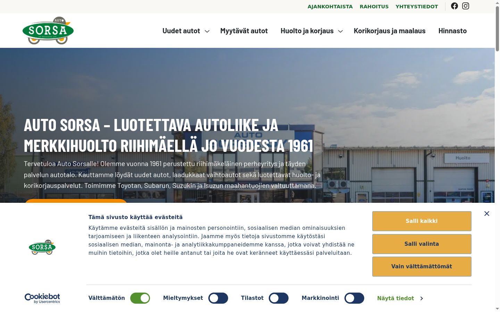Open Auto Sorsa Instagram page
Image resolution: width=500 pixels, height=312 pixels.
pyautogui.click(x=466, y=6)
